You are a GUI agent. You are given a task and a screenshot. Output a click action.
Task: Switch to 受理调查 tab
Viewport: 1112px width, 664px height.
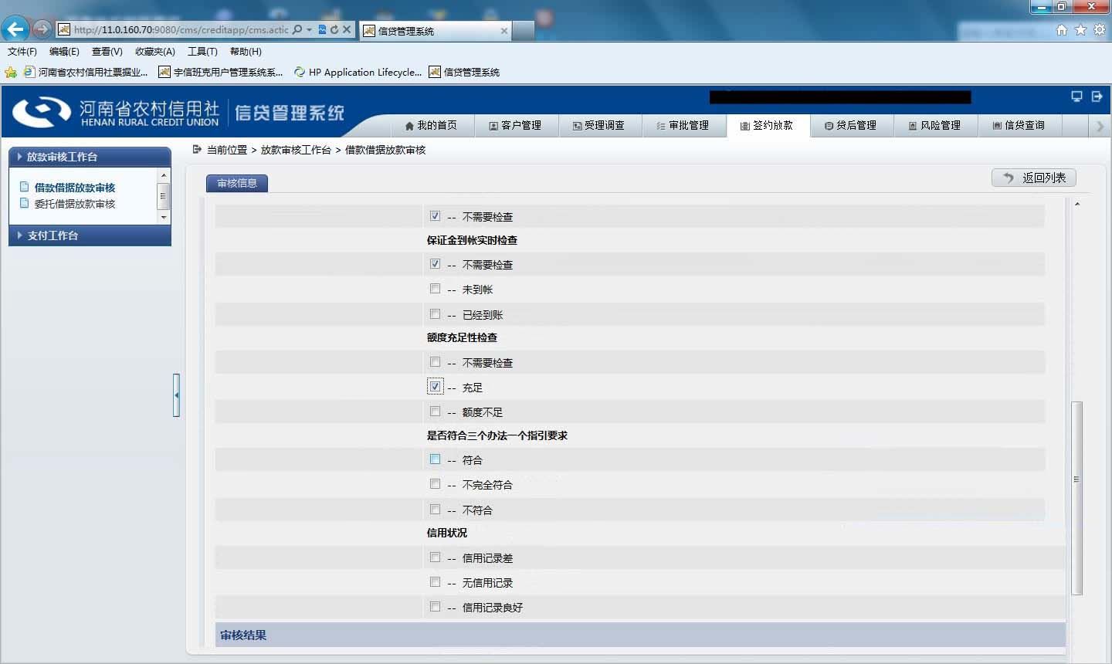[x=598, y=125]
